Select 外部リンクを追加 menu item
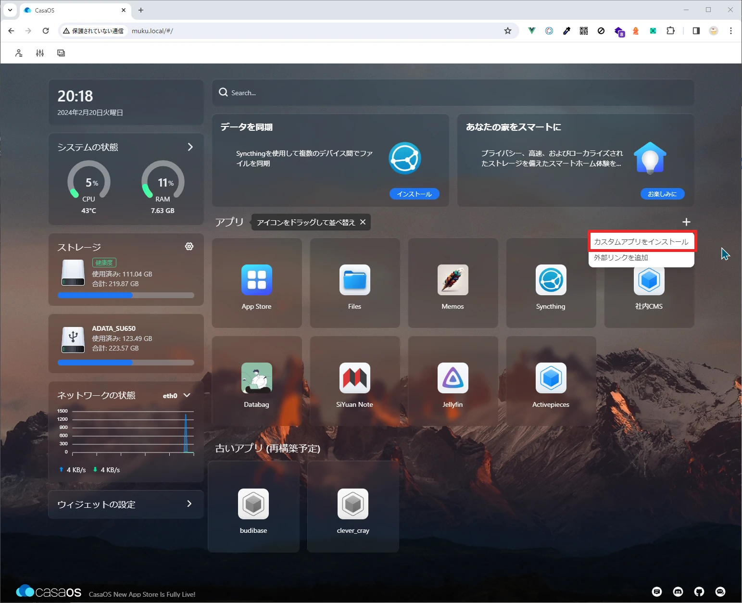The height and width of the screenshot is (603, 742). coord(641,258)
